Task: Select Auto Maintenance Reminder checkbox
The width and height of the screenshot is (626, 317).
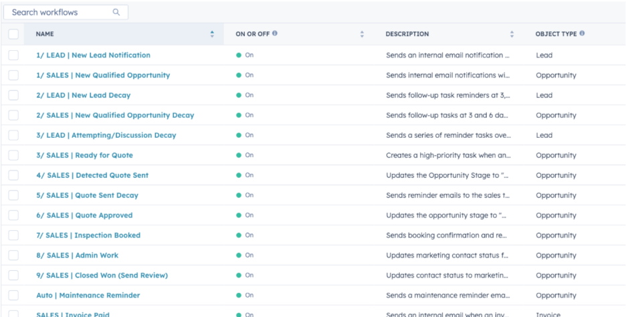Action: [x=13, y=295]
